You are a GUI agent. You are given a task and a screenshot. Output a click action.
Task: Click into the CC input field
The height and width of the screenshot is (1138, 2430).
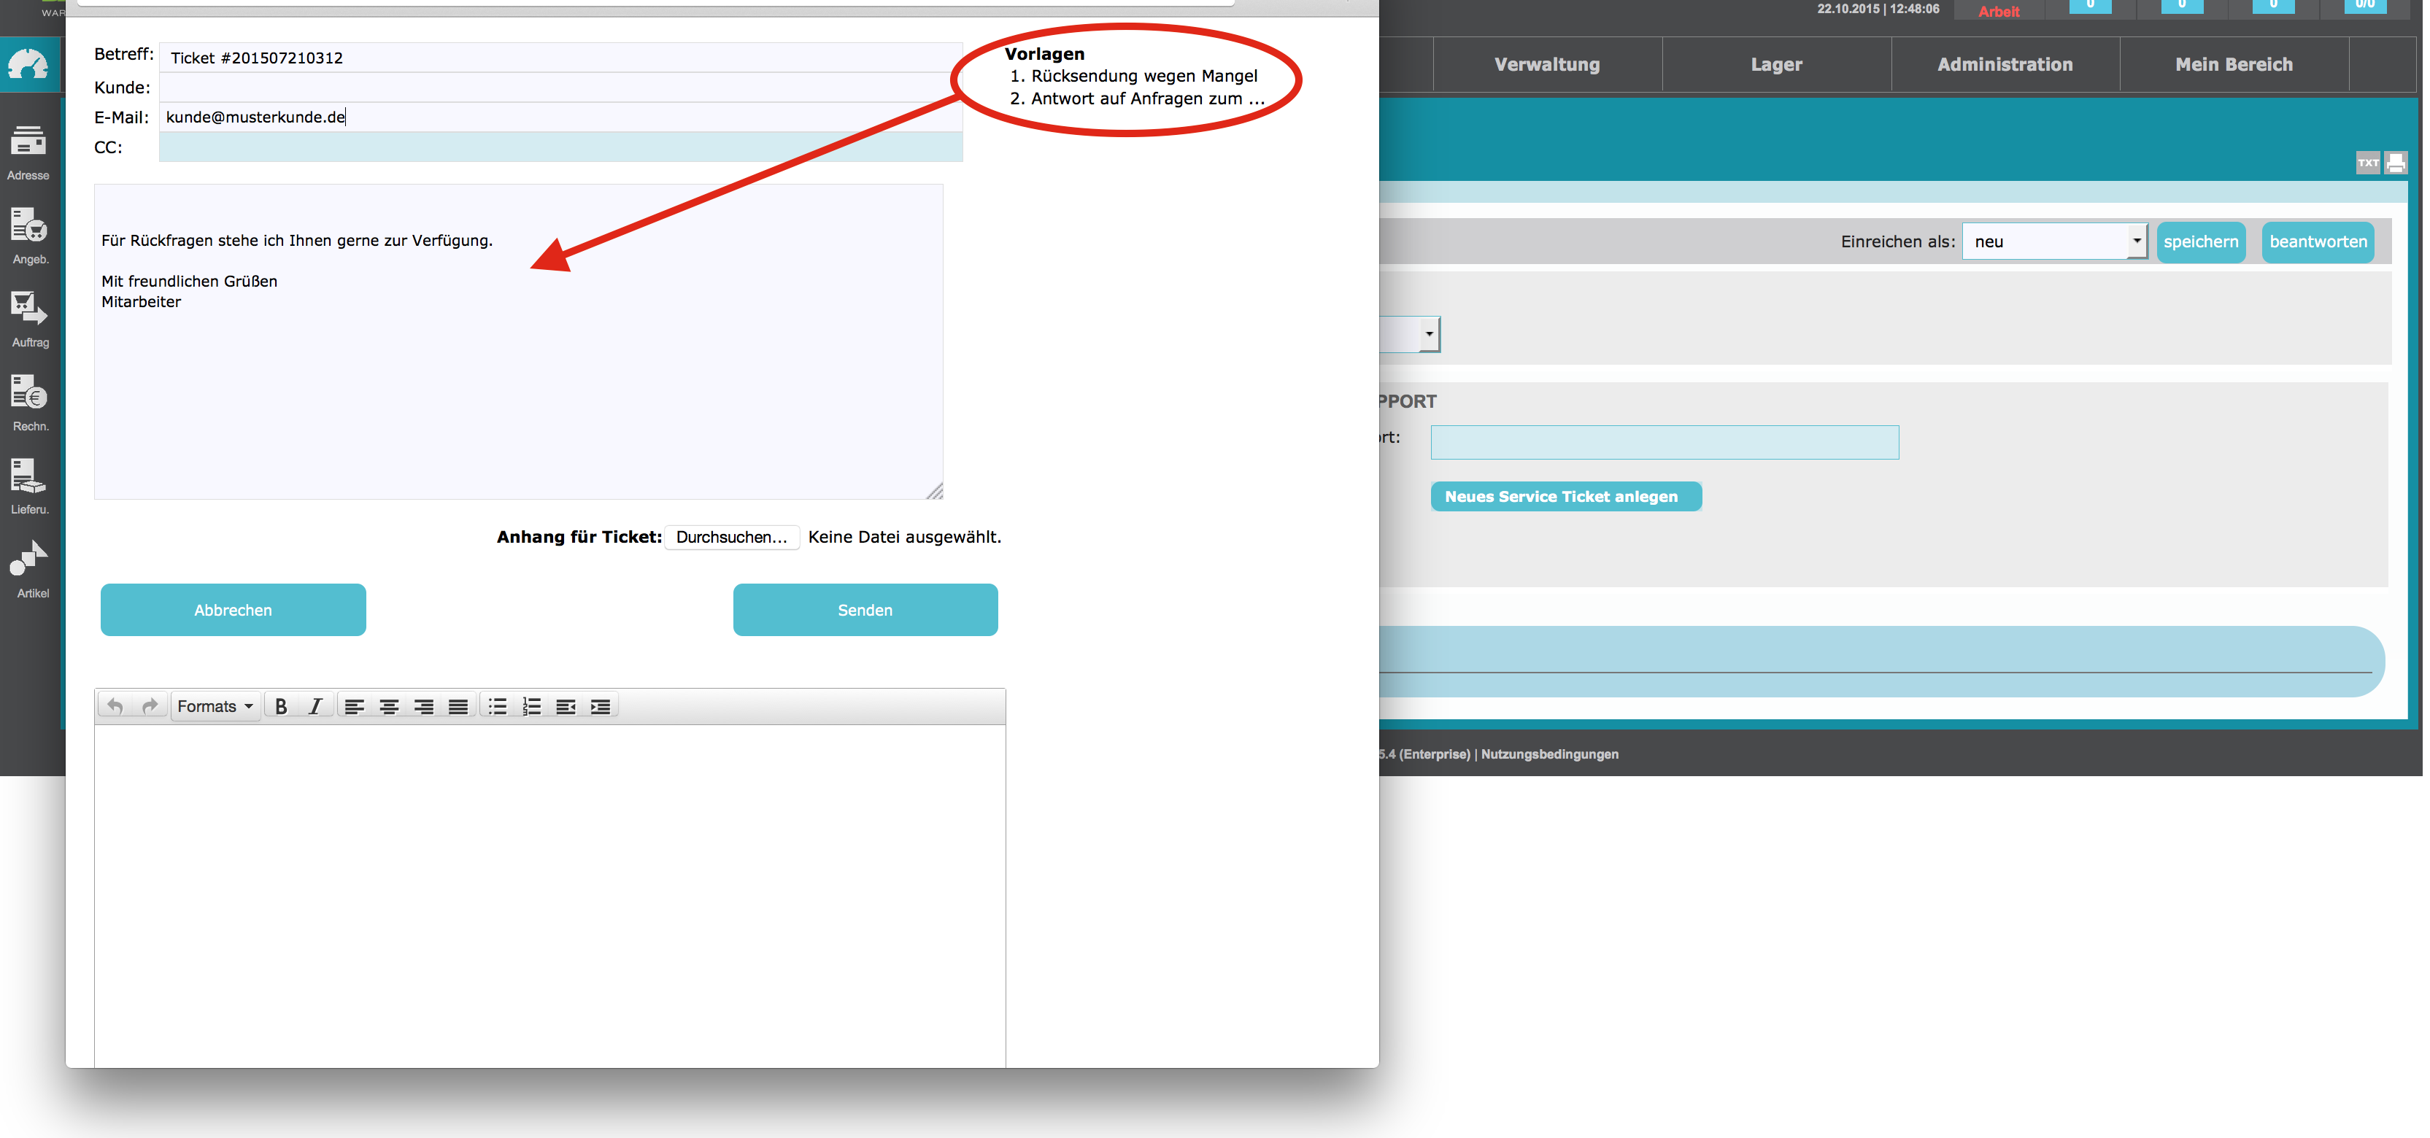[560, 147]
